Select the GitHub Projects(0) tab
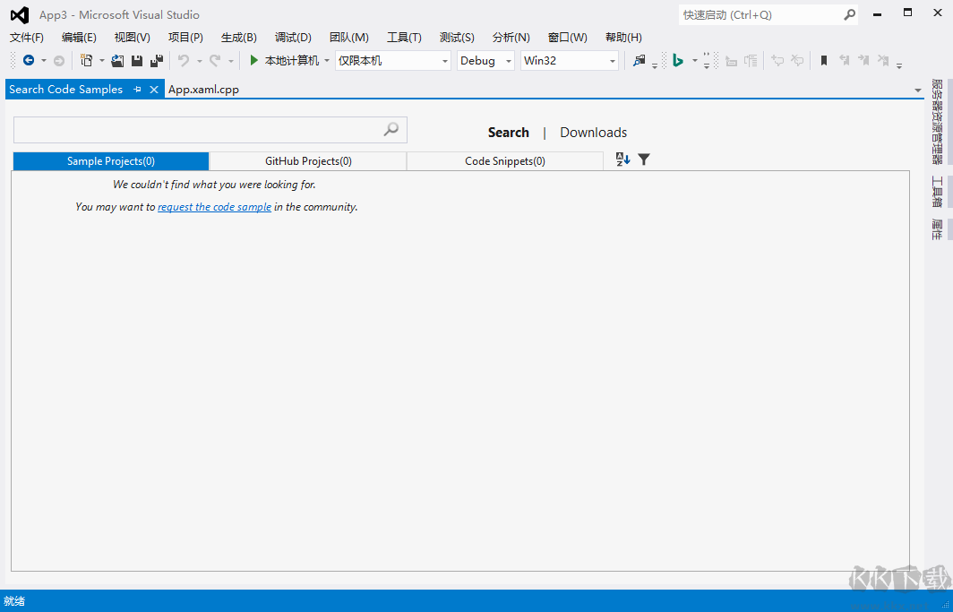The height and width of the screenshot is (612, 953). (307, 161)
